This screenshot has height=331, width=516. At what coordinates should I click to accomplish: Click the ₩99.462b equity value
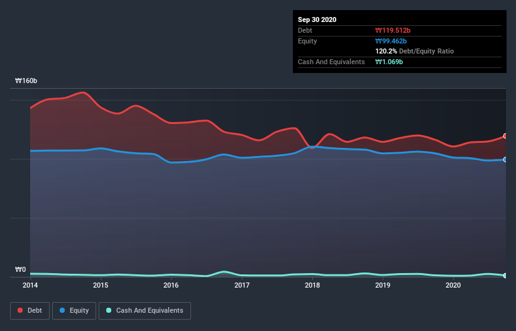pos(391,41)
